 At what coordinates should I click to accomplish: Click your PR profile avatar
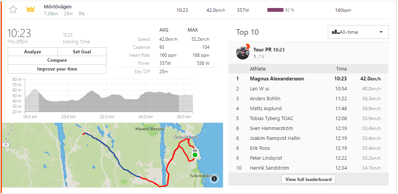coord(243,53)
